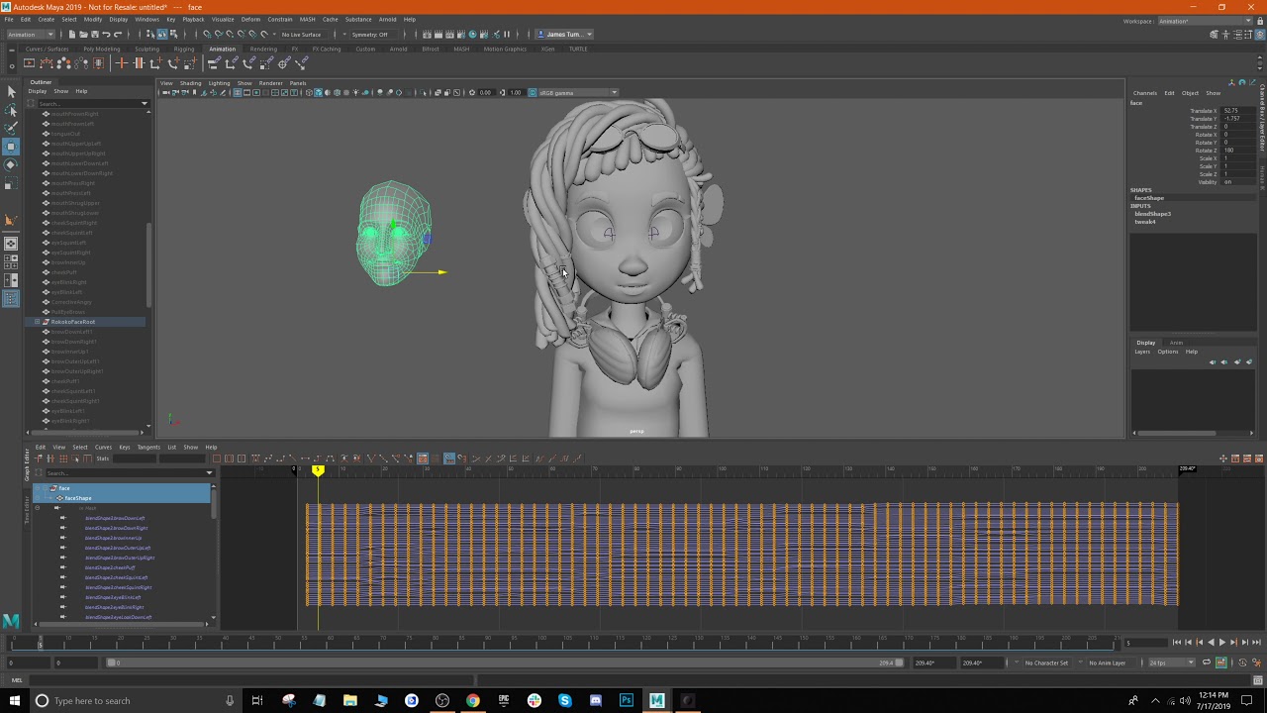Toggle use all lights in viewport toolbar
The image size is (1267, 713).
(356, 93)
